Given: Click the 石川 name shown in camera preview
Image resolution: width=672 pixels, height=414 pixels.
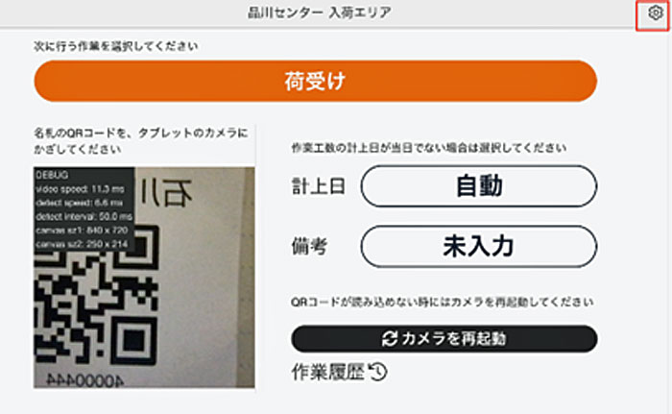Looking at the screenshot, I should tap(165, 192).
